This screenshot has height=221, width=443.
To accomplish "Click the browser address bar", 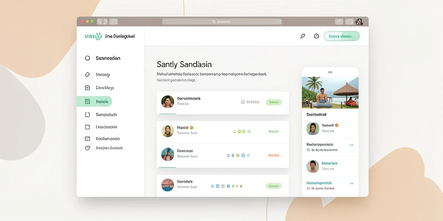I will 222,22.
